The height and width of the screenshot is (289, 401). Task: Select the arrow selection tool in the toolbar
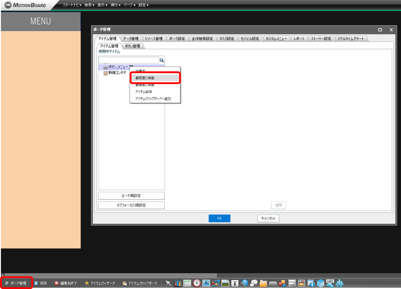click(x=169, y=283)
